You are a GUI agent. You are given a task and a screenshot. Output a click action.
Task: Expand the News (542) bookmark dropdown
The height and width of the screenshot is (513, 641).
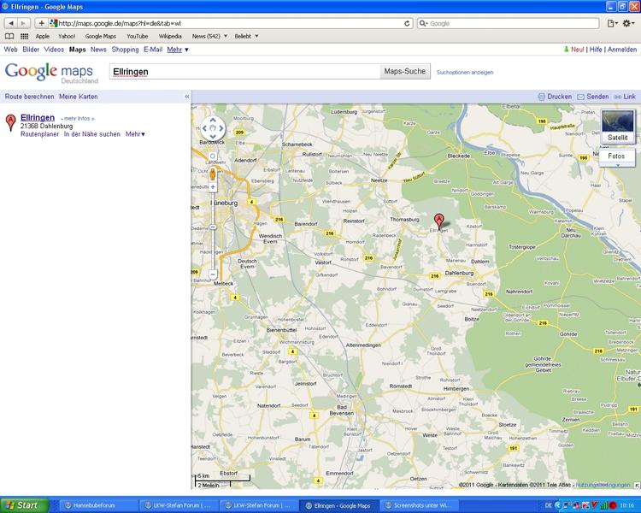tap(209, 36)
